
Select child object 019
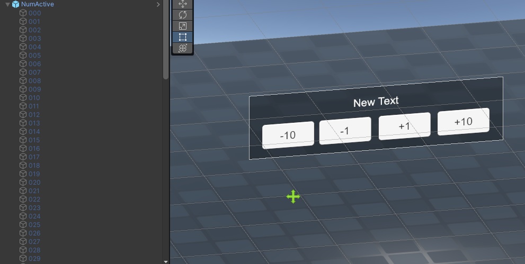[x=34, y=174]
